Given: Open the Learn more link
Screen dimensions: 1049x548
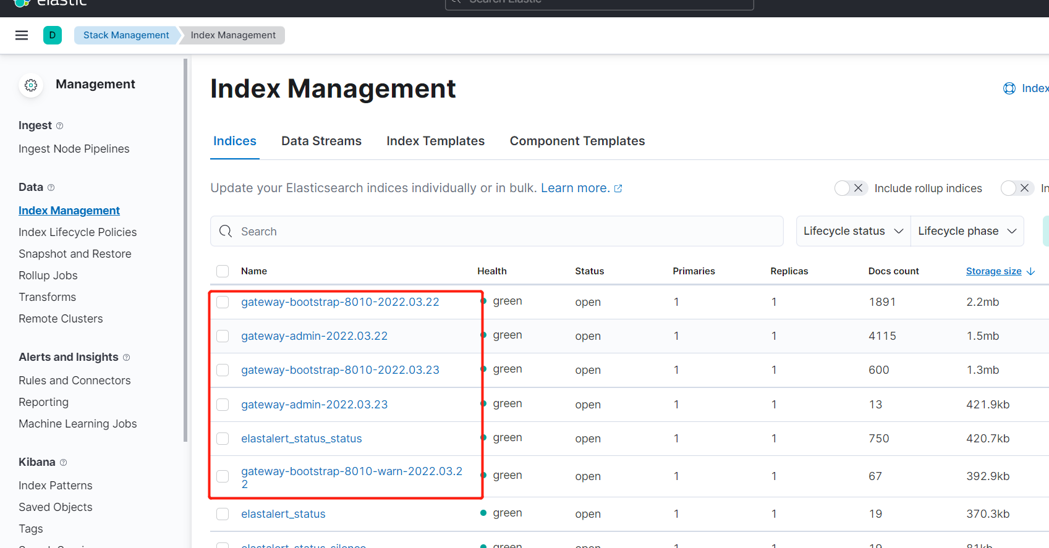Looking at the screenshot, I should point(575,188).
